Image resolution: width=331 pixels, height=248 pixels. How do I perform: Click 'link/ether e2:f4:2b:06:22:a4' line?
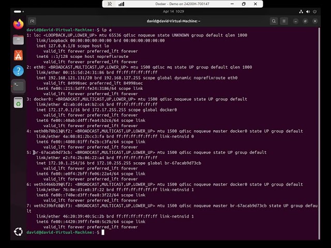click(97, 158)
